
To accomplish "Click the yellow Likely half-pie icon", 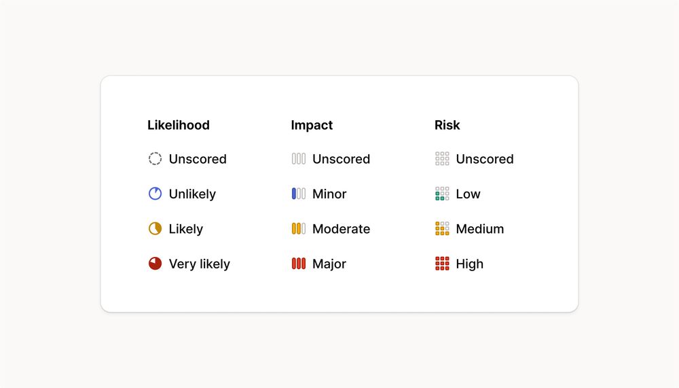I will pyautogui.click(x=155, y=228).
